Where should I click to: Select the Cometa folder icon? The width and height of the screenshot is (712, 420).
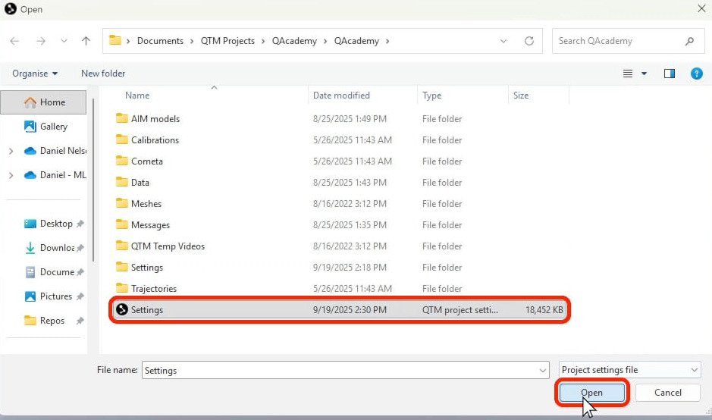[x=121, y=161]
